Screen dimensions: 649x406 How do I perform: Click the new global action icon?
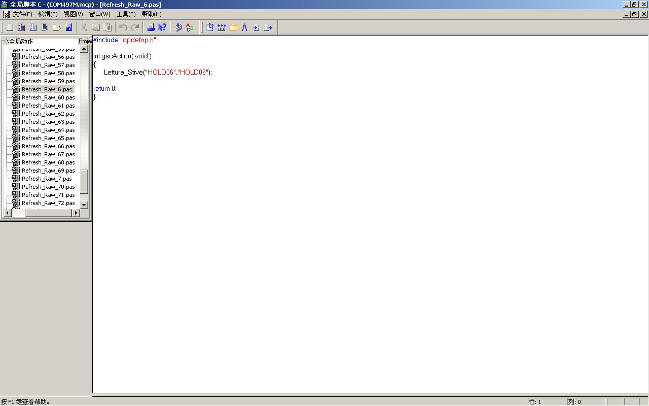[x=45, y=27]
